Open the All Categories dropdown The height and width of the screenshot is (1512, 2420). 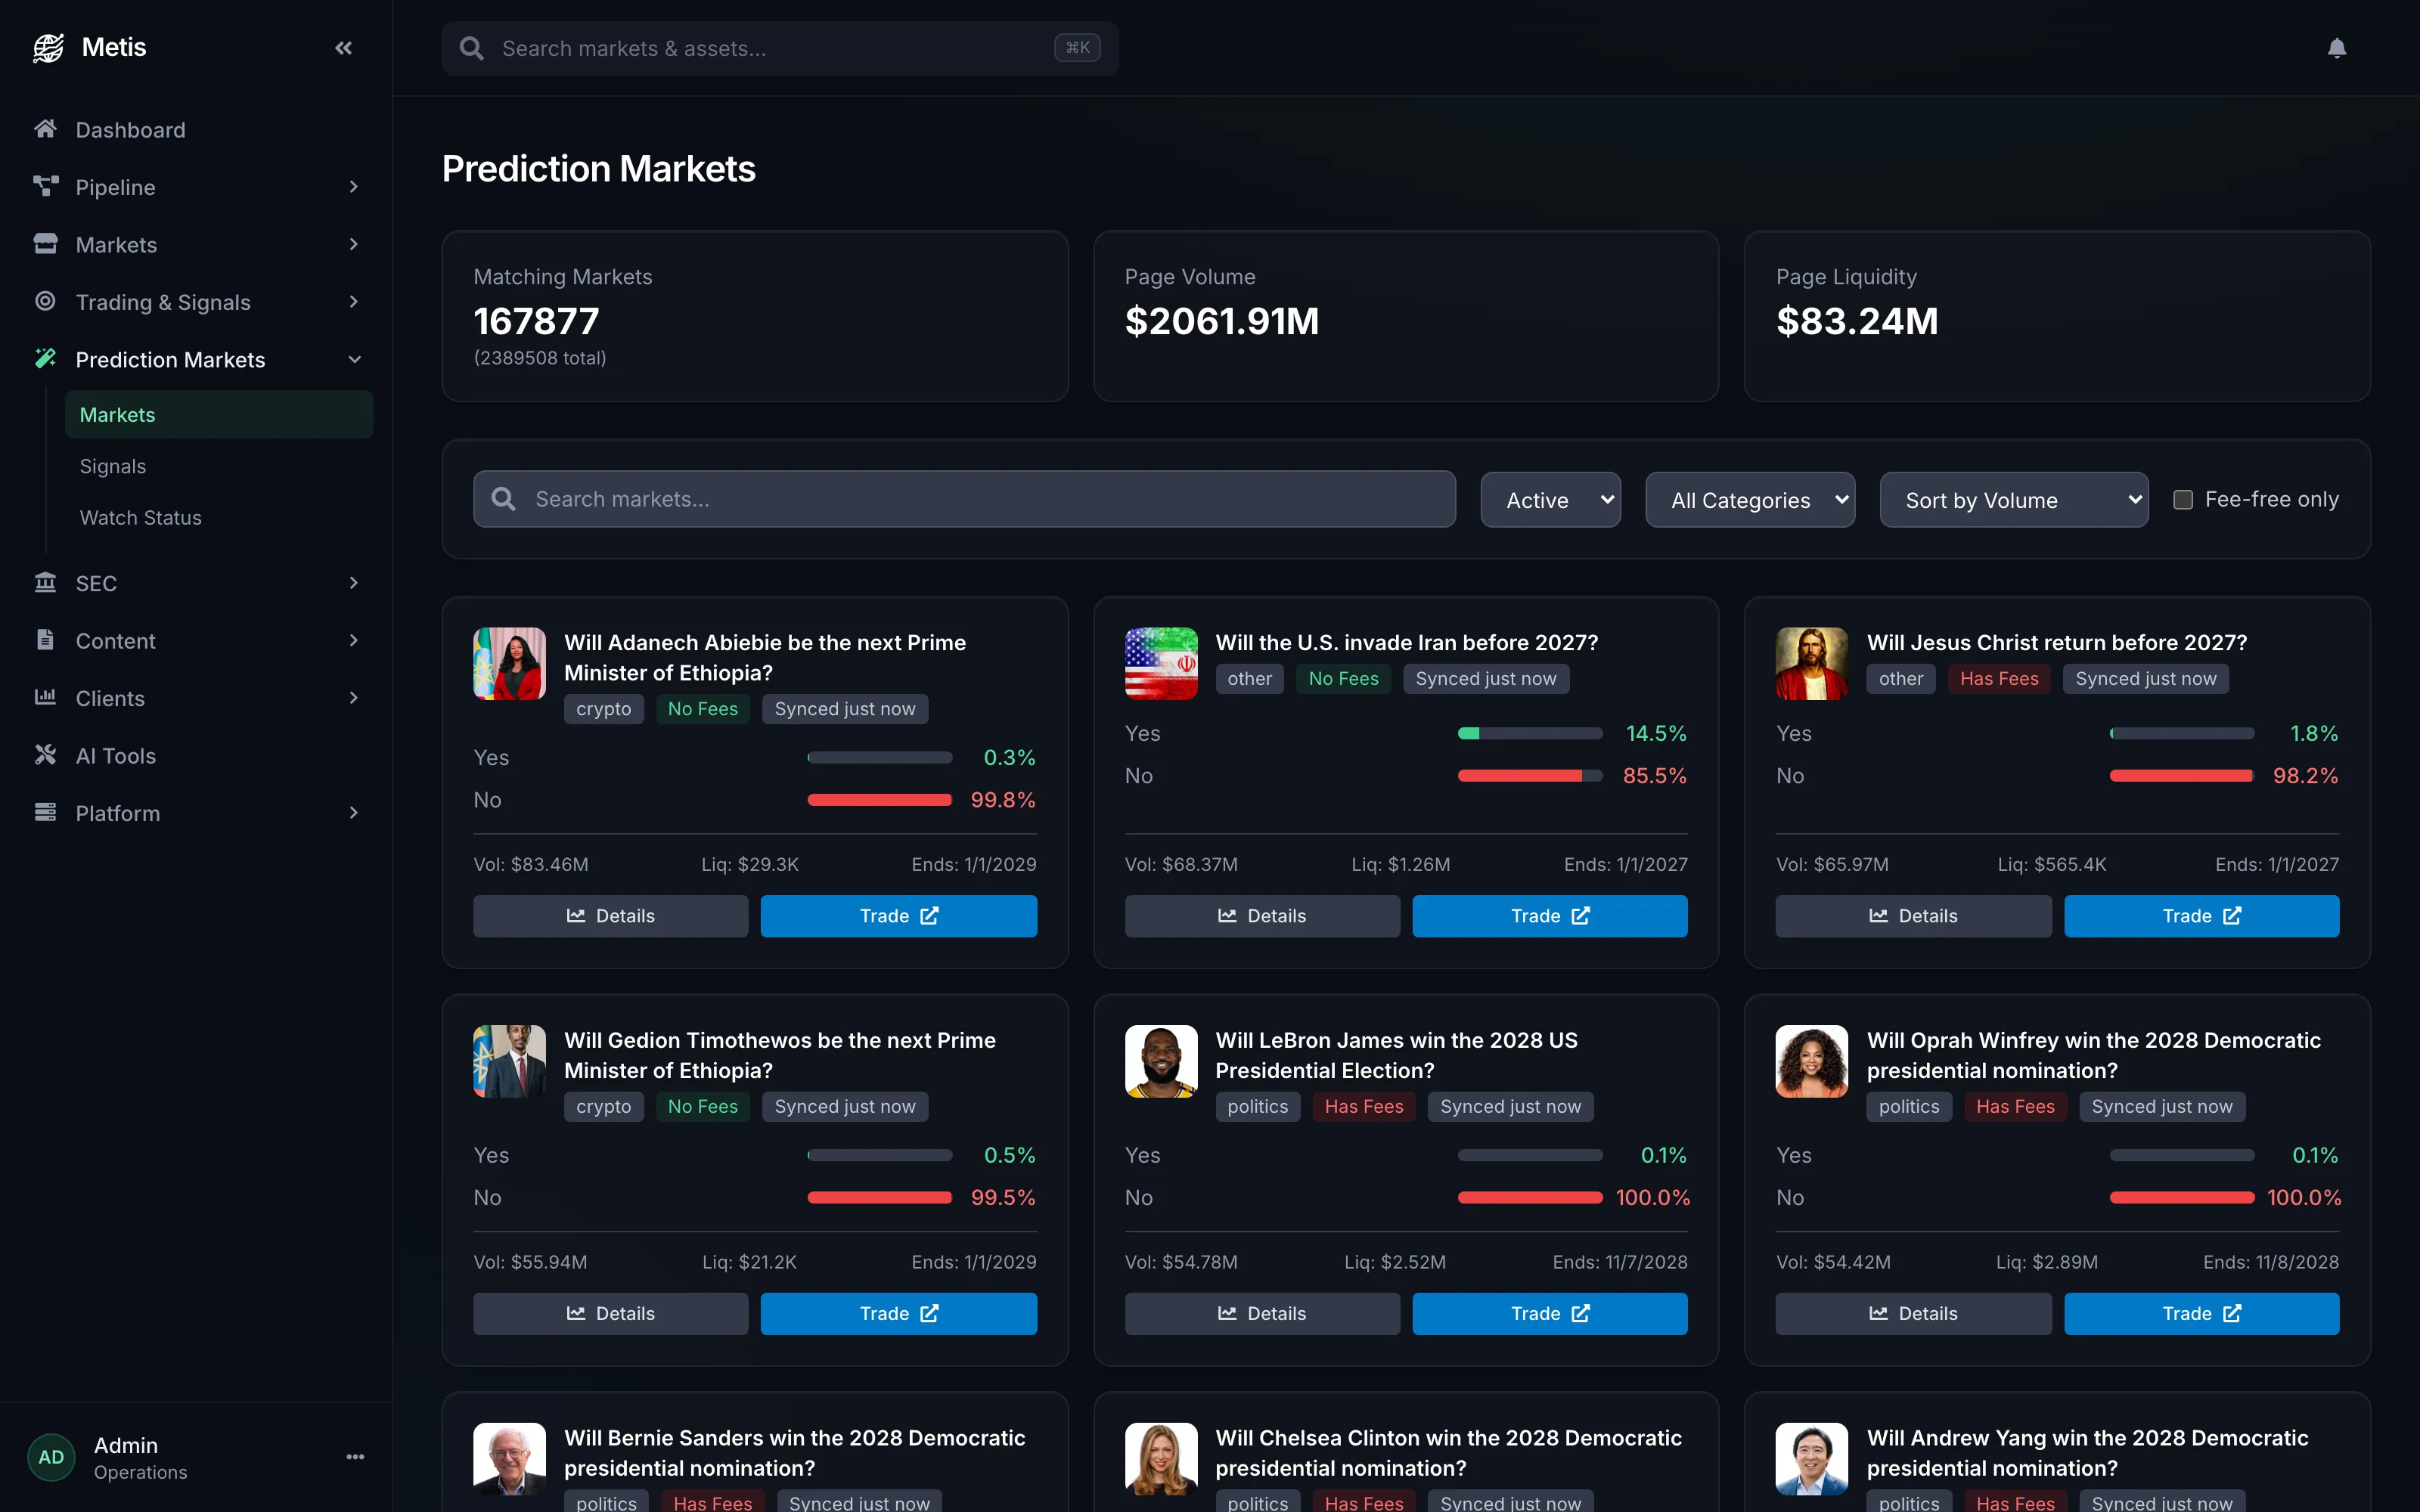(x=1750, y=500)
